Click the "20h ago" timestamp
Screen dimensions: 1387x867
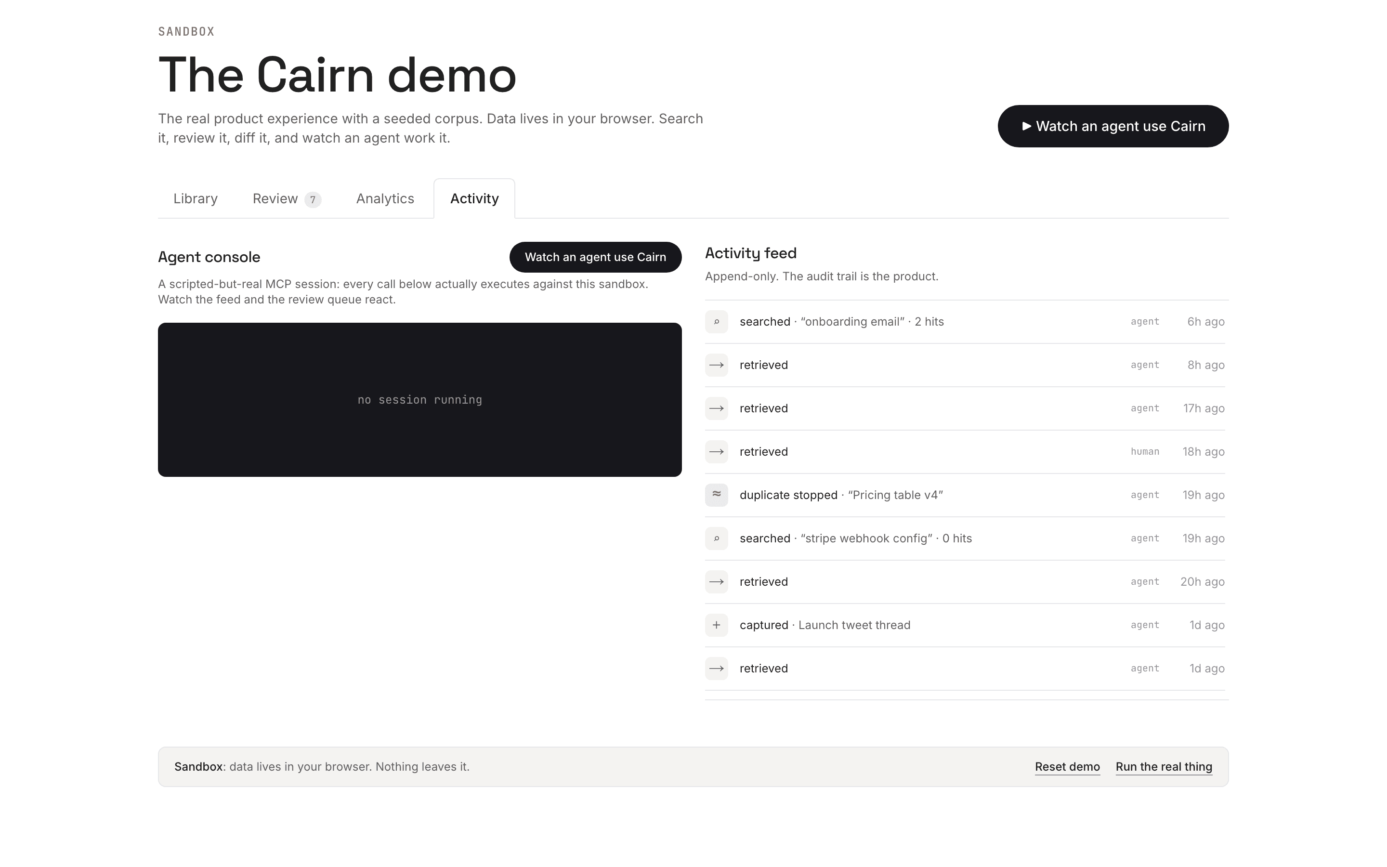click(1203, 582)
